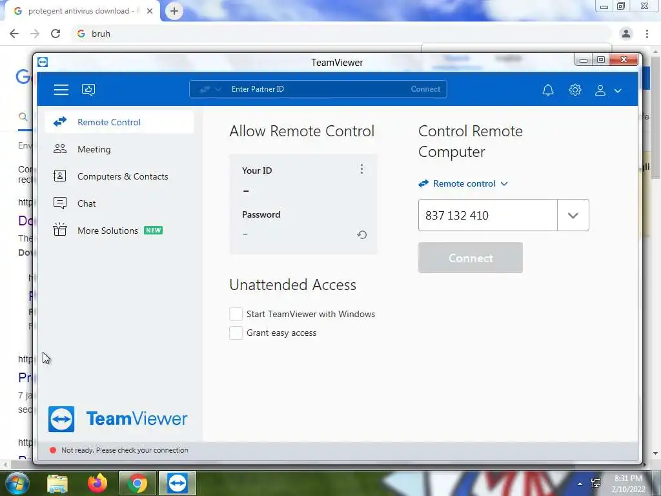The width and height of the screenshot is (661, 496).
Task: Click the NEW badge beside More Solutions
Action: click(154, 231)
